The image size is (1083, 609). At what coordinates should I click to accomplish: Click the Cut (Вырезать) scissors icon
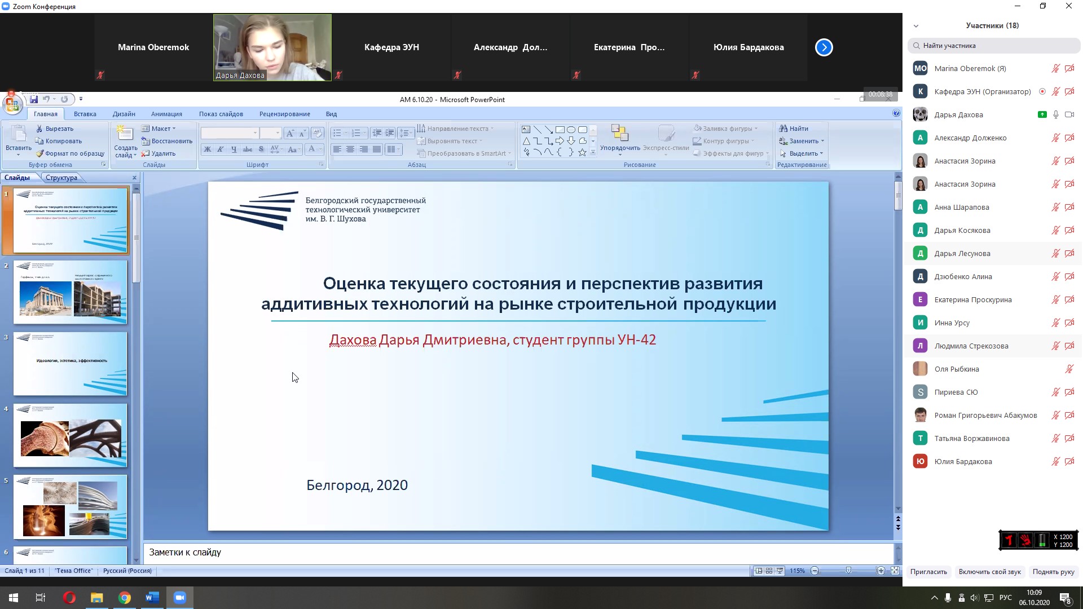click(x=39, y=129)
